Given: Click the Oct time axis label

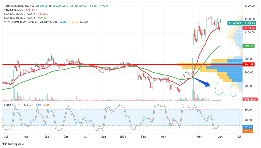Looking at the screenshot, I should click(x=66, y=137).
